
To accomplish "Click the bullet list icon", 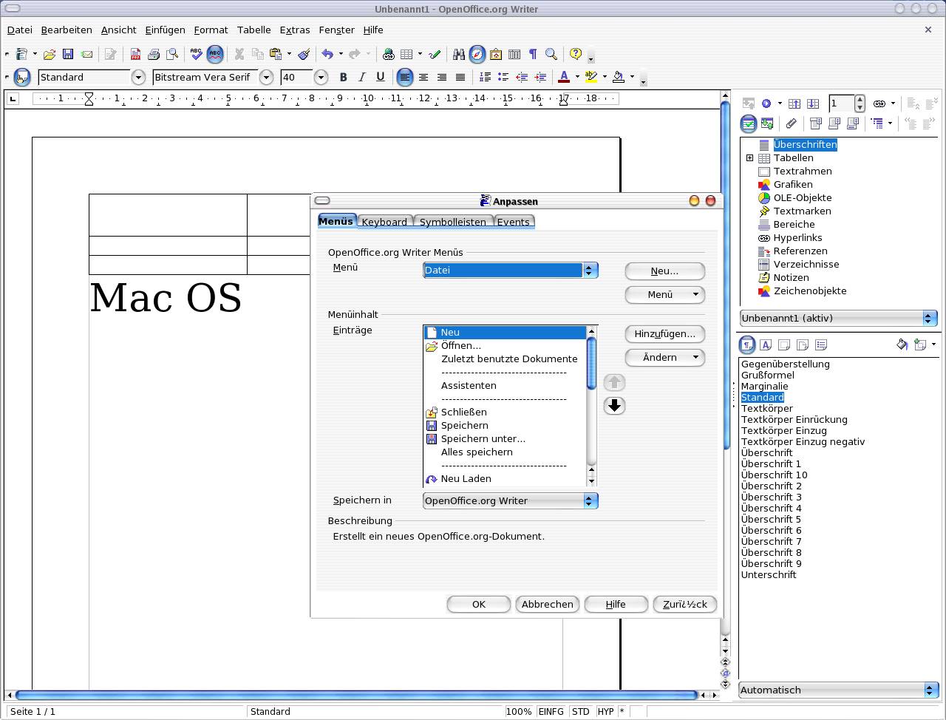I will pyautogui.click(x=503, y=77).
